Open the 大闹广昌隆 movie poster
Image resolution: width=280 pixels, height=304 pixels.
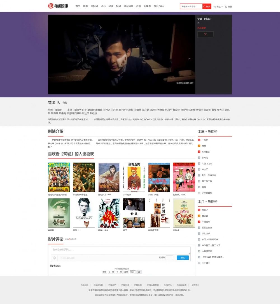(159, 177)
